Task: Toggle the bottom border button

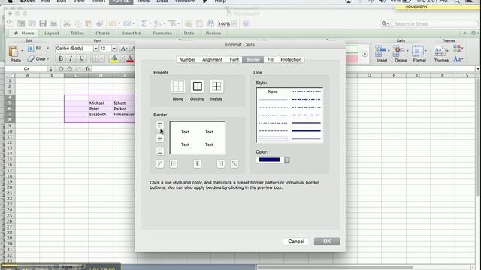Action: [x=160, y=151]
